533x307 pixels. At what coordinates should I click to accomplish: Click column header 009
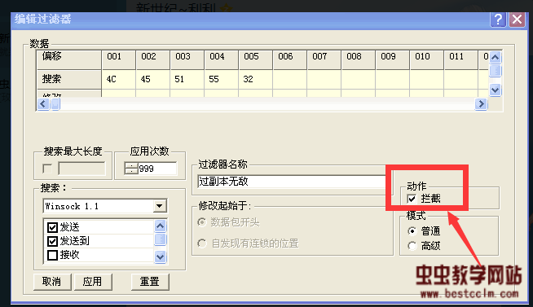click(393, 59)
